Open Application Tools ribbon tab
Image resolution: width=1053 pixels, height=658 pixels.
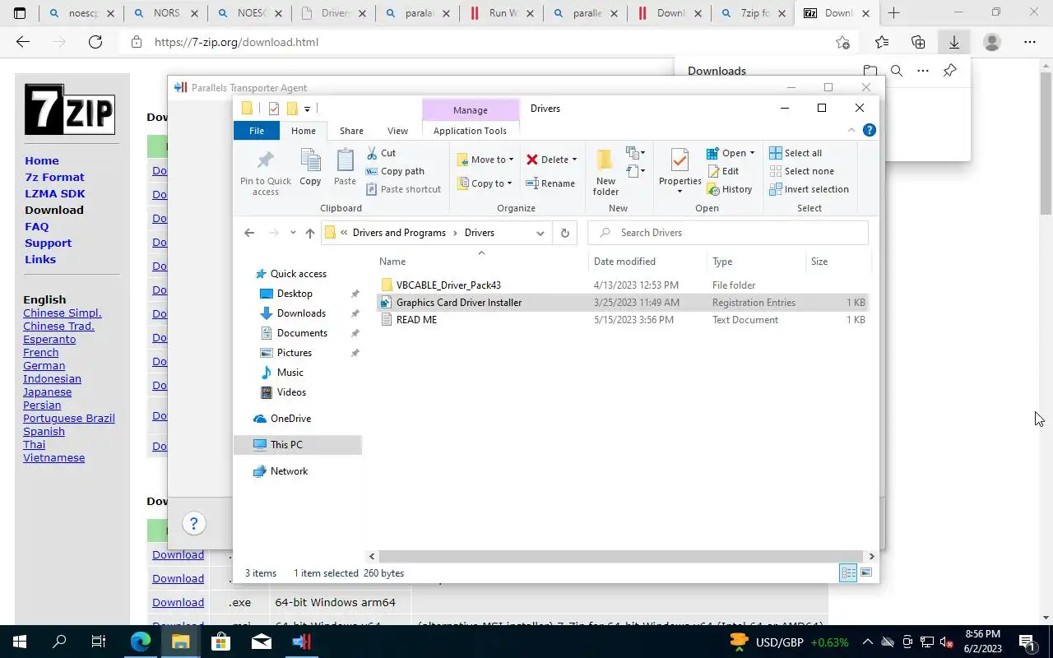pyautogui.click(x=470, y=131)
